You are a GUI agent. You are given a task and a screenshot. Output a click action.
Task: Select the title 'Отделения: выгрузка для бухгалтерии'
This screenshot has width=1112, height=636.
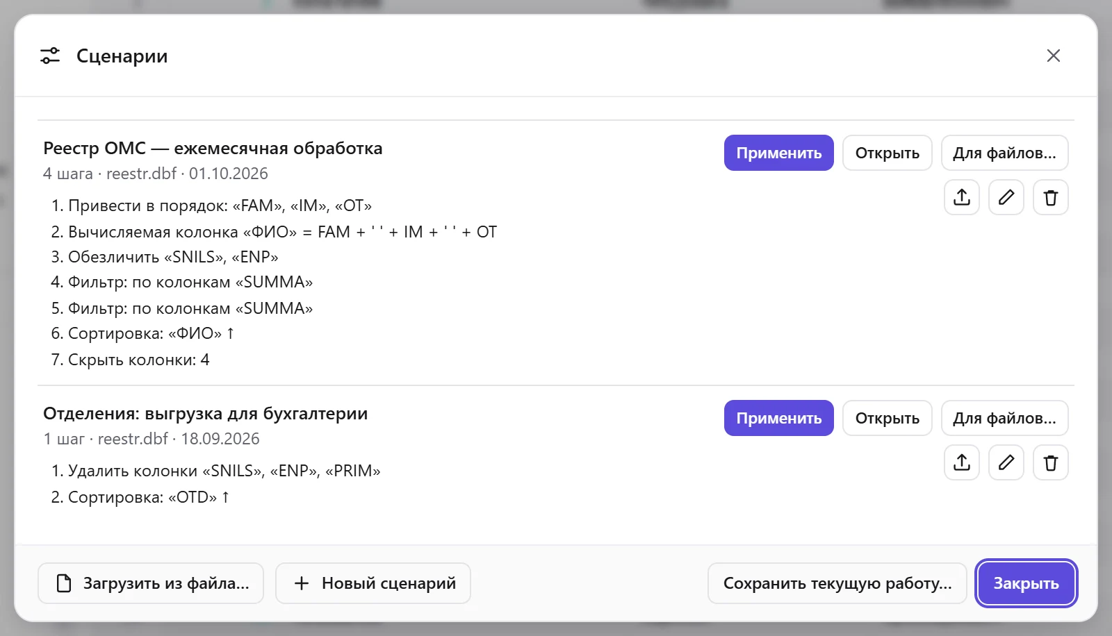206,413
